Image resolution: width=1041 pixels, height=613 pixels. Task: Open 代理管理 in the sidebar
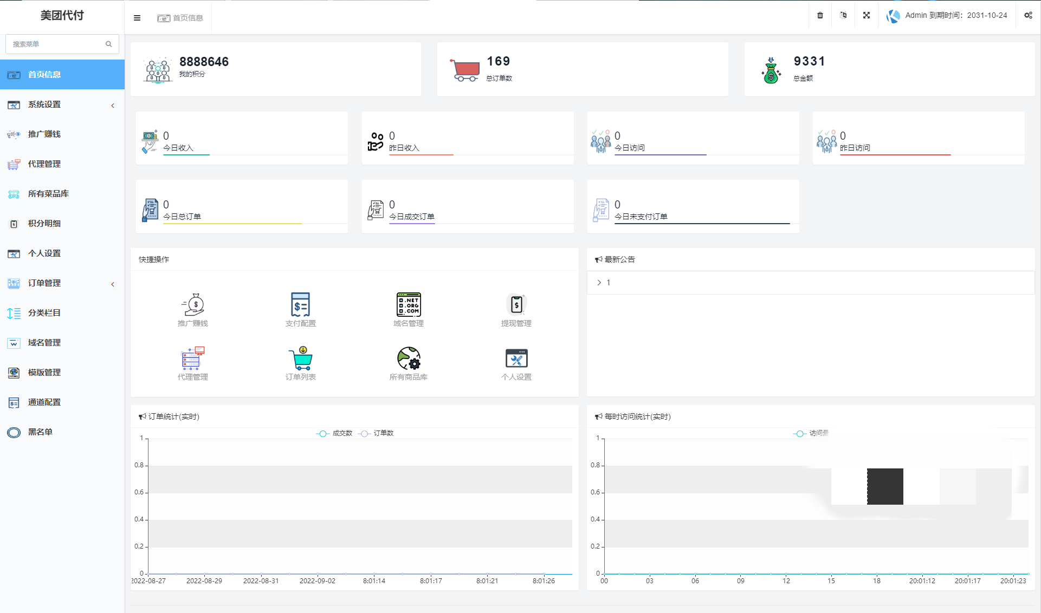[x=62, y=164]
